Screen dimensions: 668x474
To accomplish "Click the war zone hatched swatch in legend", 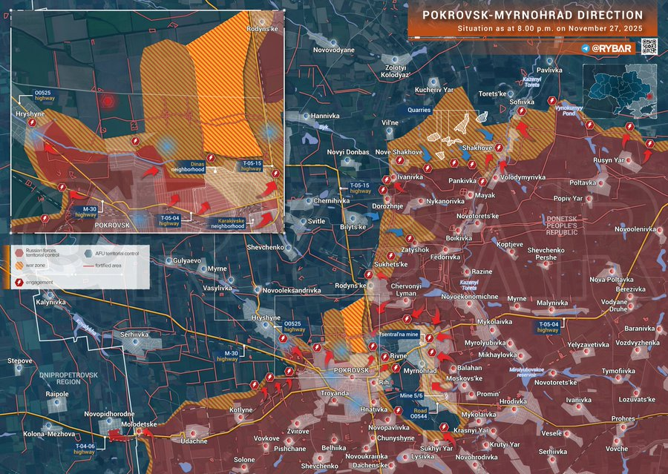I will tap(19, 266).
